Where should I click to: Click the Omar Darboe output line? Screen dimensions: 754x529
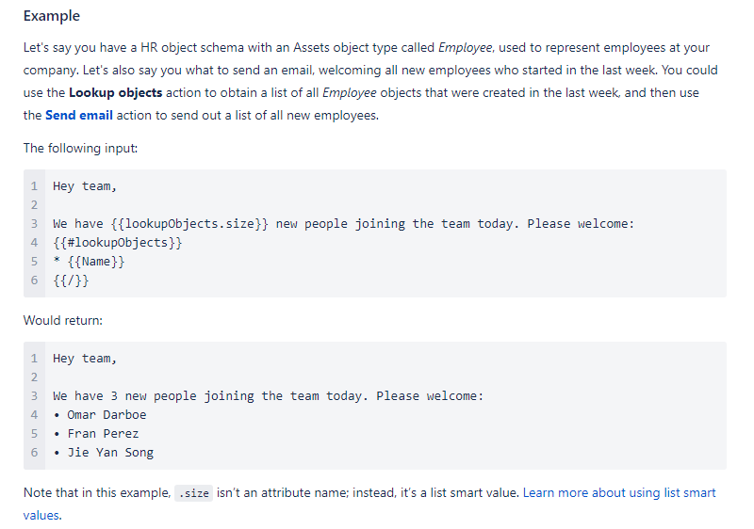[x=100, y=415]
